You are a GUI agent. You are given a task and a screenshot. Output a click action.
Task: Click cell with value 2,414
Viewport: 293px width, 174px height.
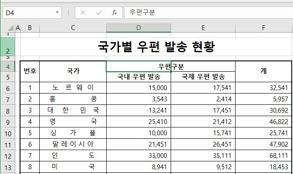(x=203, y=99)
